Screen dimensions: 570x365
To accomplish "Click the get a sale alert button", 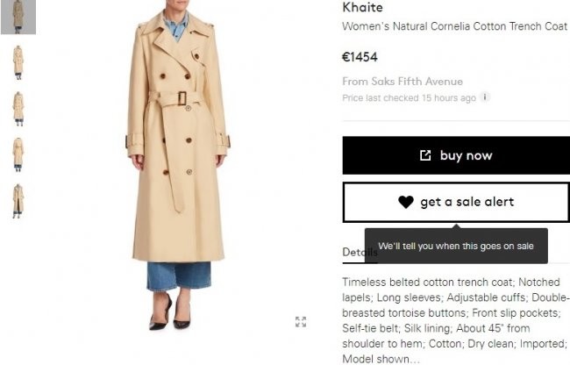I will [x=455, y=202].
